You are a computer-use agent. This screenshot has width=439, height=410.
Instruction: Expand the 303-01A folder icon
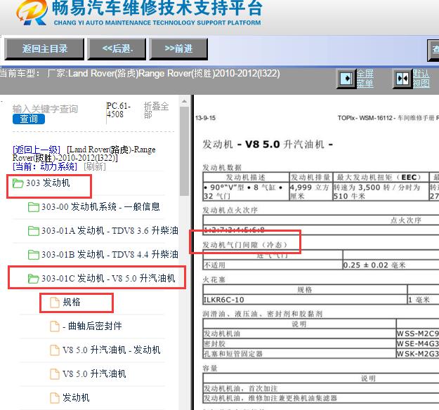[34, 231]
